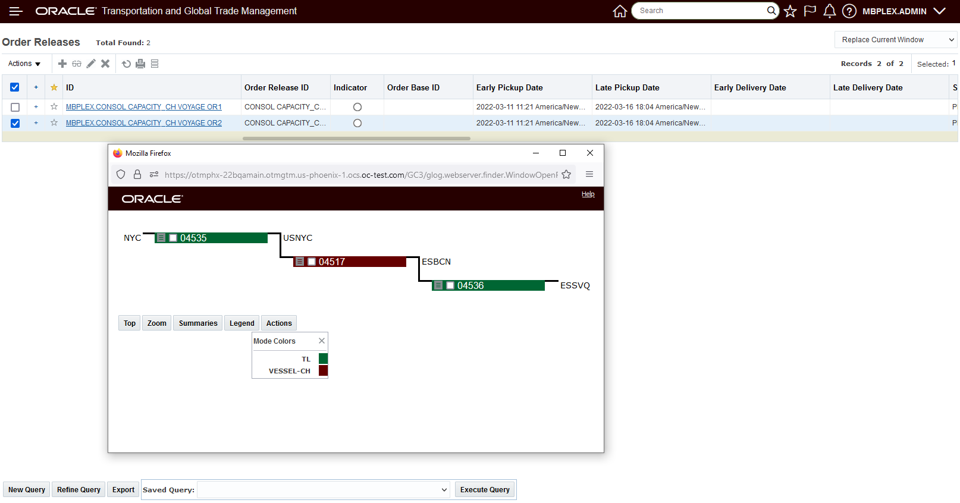
Task: Click the Firefox shield tracking protection icon
Action: point(121,174)
